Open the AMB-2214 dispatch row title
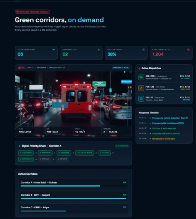196x219 pixels. 151,76
